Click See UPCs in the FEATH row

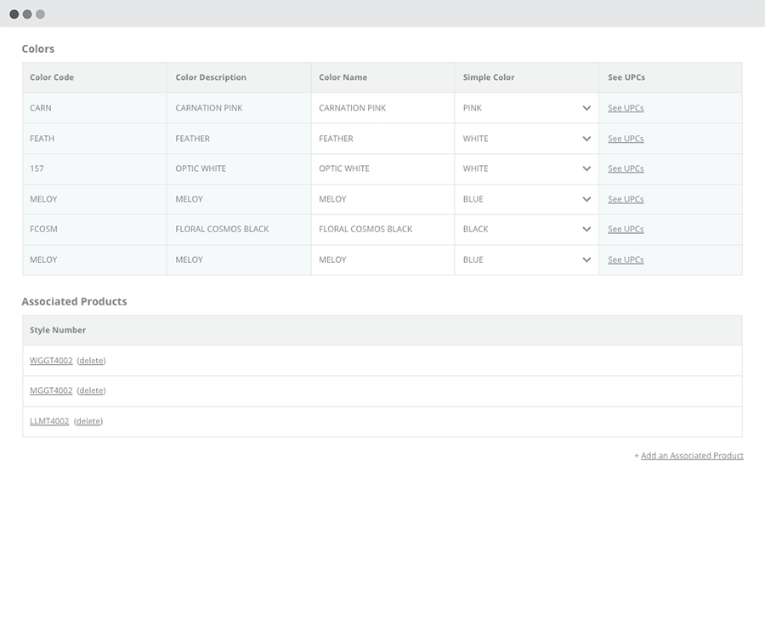pyautogui.click(x=626, y=139)
